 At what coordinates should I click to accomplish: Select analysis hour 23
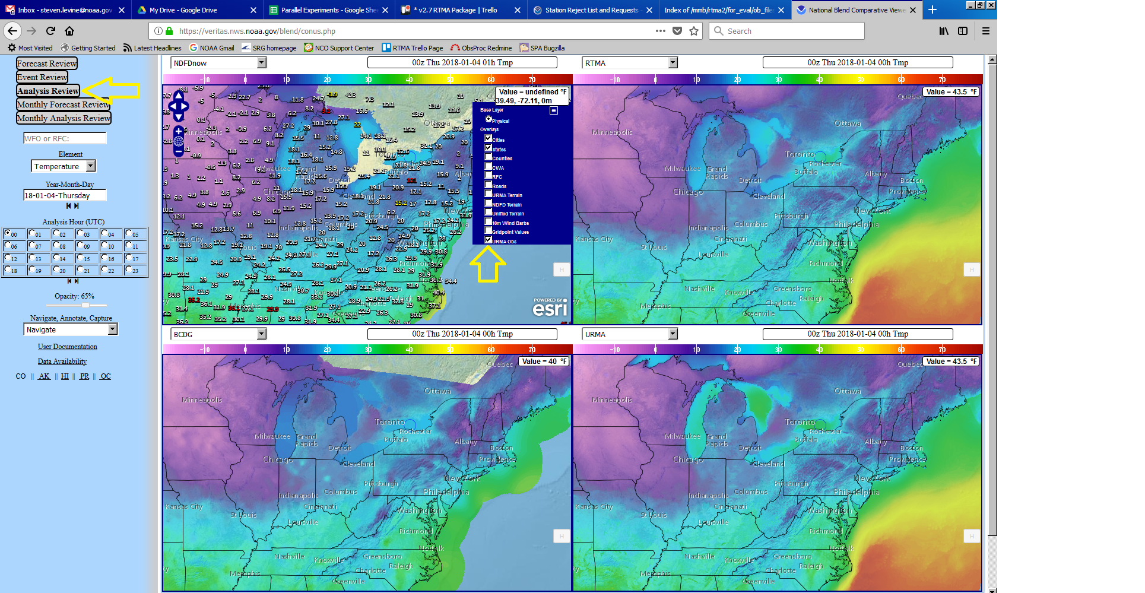(x=128, y=269)
